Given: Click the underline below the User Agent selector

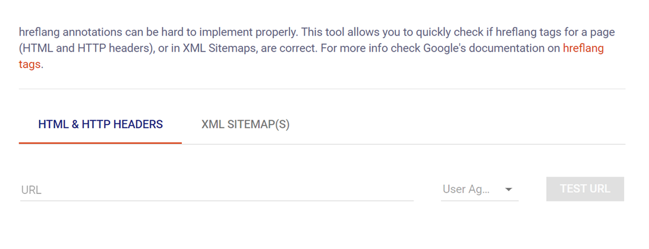Looking at the screenshot, I should [479, 200].
